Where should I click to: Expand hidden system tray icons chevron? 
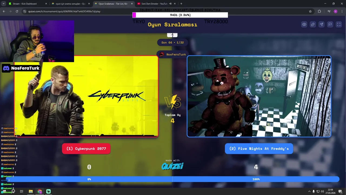[309, 191]
